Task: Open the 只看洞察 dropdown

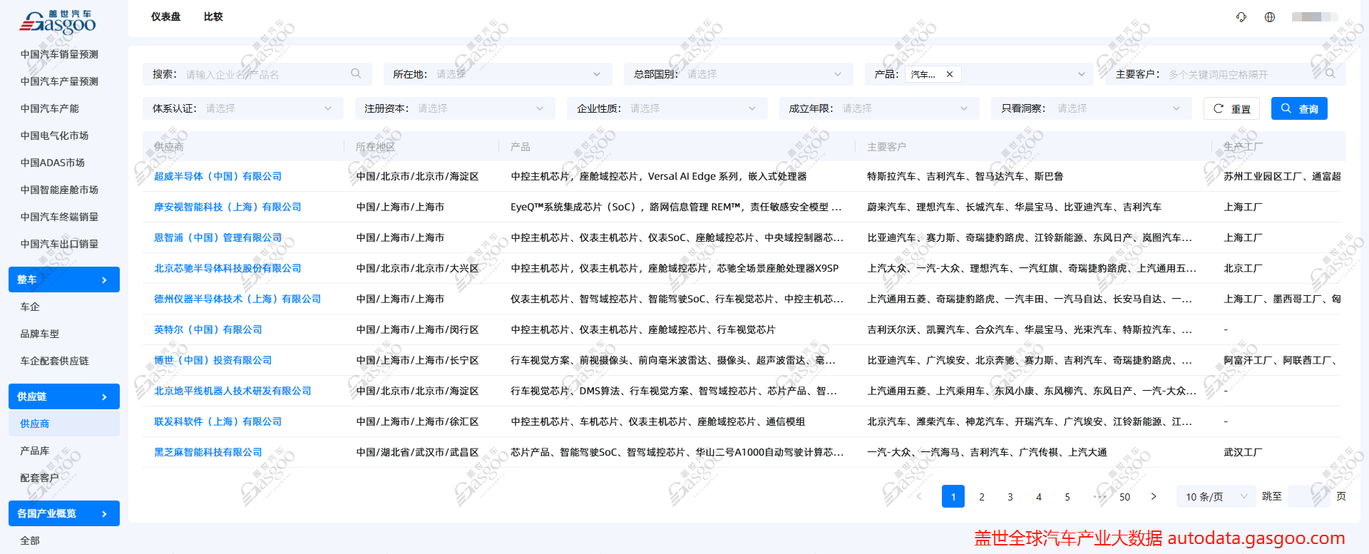Action: (1092, 108)
